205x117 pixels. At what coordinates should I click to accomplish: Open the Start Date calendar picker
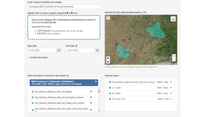click(59, 50)
